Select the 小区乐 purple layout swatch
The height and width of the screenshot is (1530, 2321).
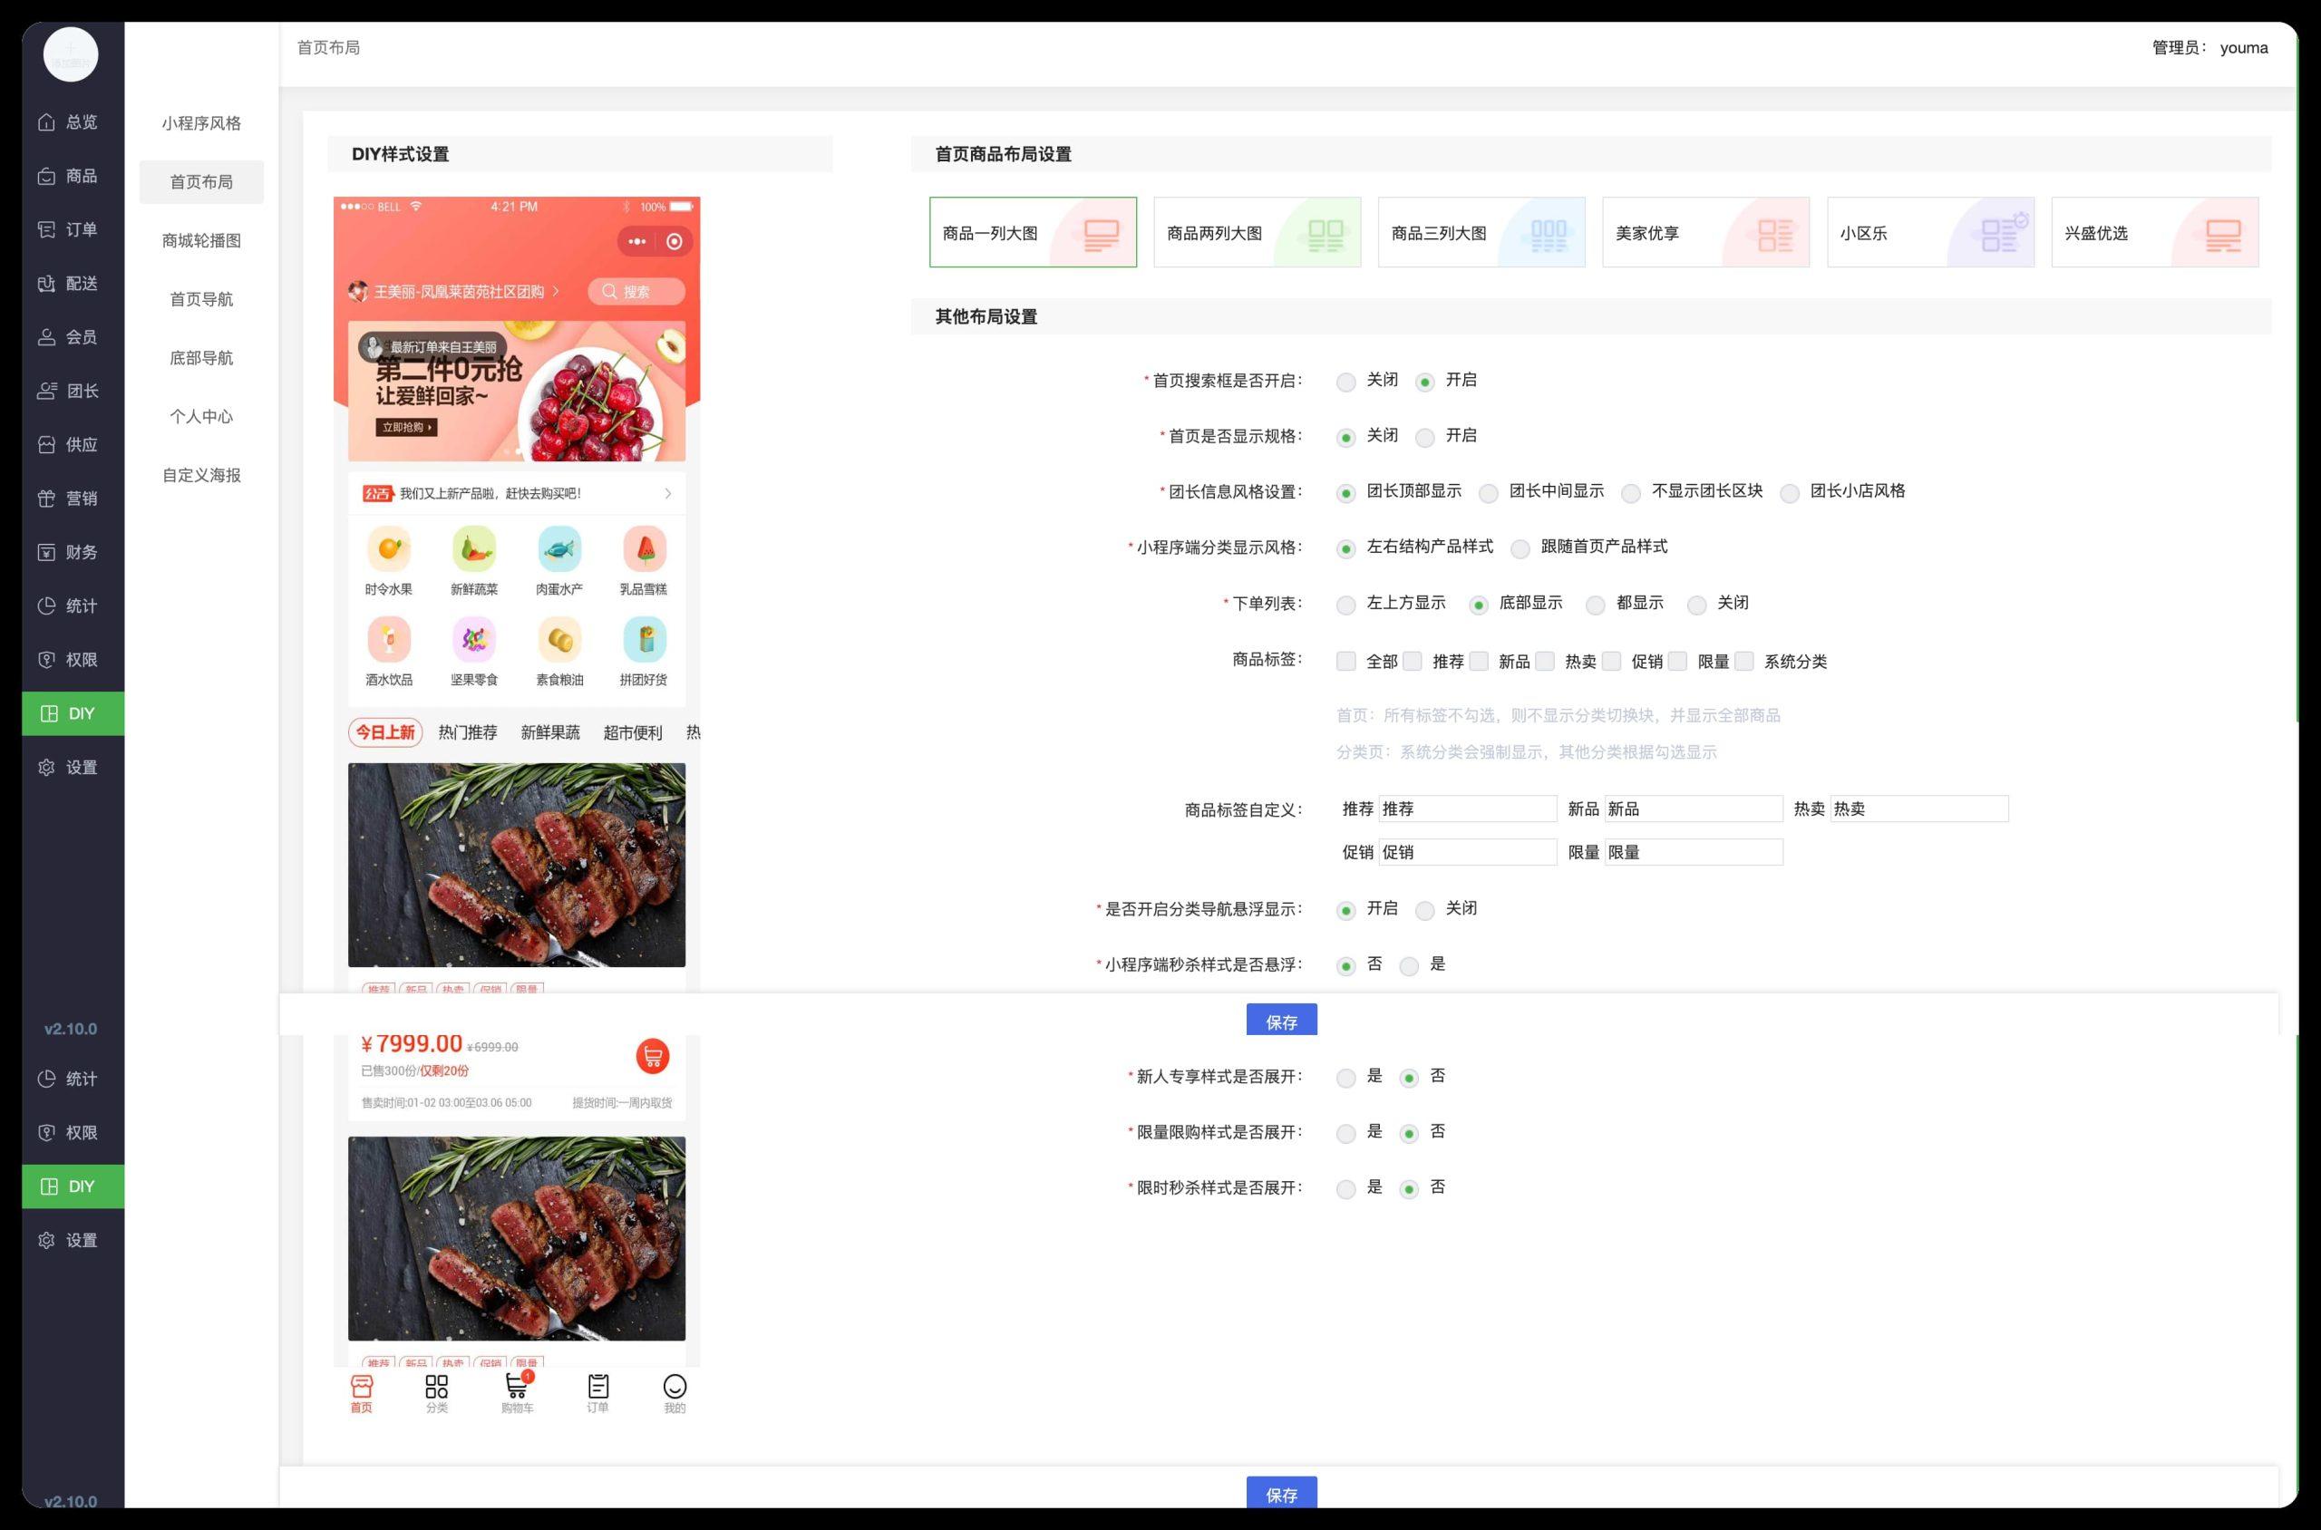pos(1998,234)
